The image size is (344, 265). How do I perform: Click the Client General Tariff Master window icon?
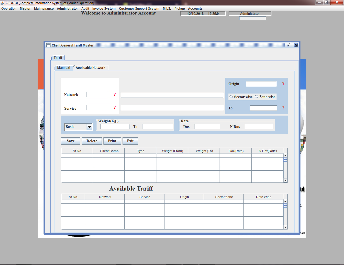click(48, 45)
